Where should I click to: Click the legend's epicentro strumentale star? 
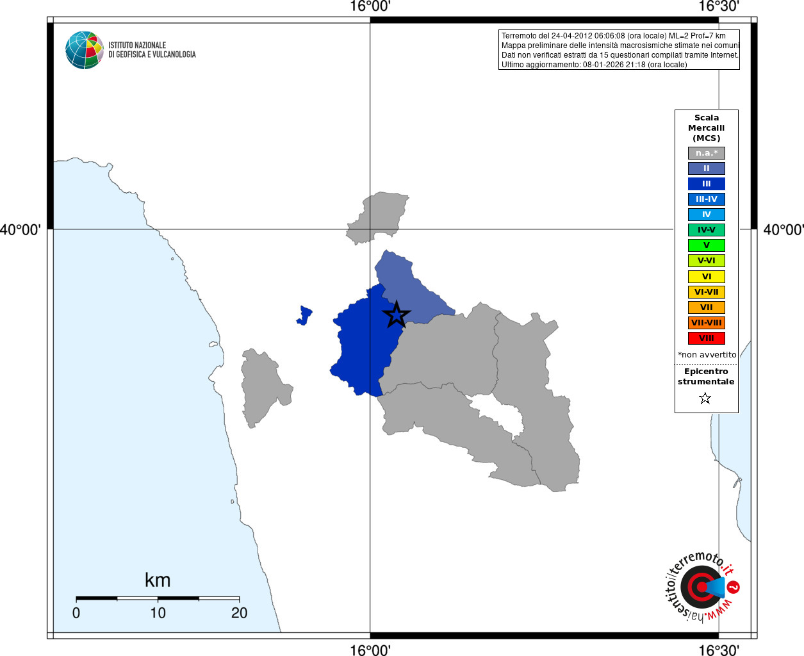[x=705, y=398]
